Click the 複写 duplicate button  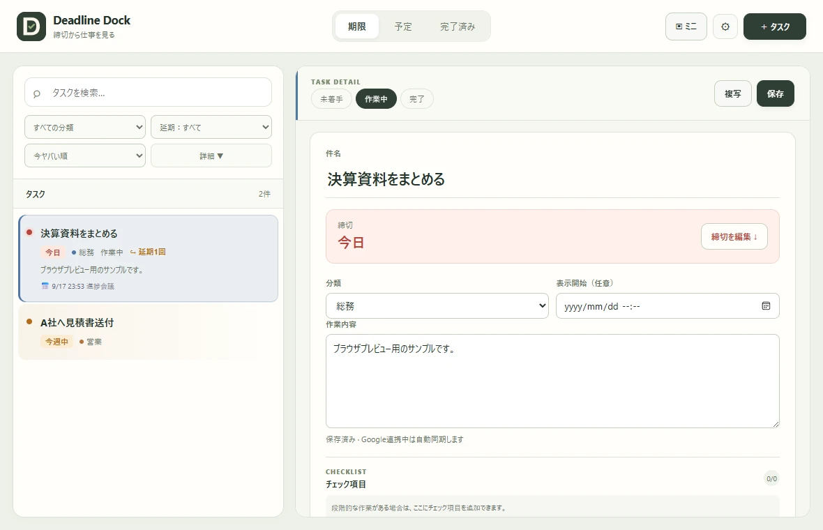pyautogui.click(x=733, y=93)
